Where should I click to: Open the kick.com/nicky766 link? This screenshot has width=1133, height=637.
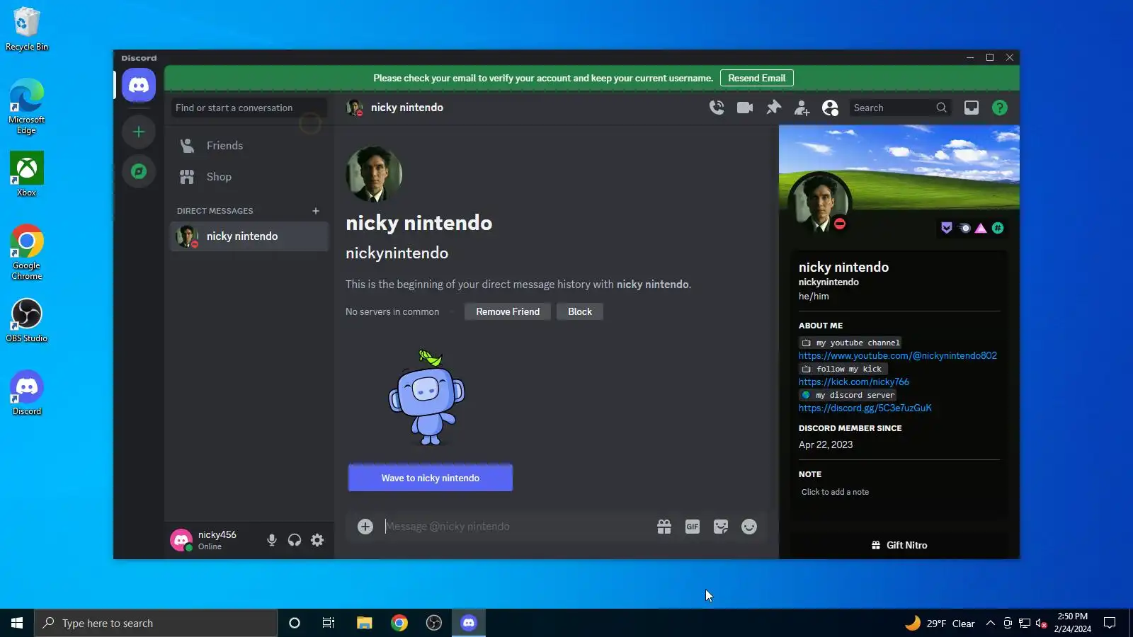[x=854, y=381]
